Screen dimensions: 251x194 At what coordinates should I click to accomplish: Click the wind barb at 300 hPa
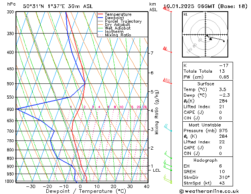pyautogui.click(x=168, y=9)
